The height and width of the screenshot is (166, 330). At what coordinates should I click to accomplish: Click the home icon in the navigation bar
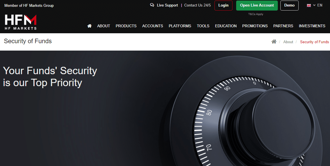point(90,26)
